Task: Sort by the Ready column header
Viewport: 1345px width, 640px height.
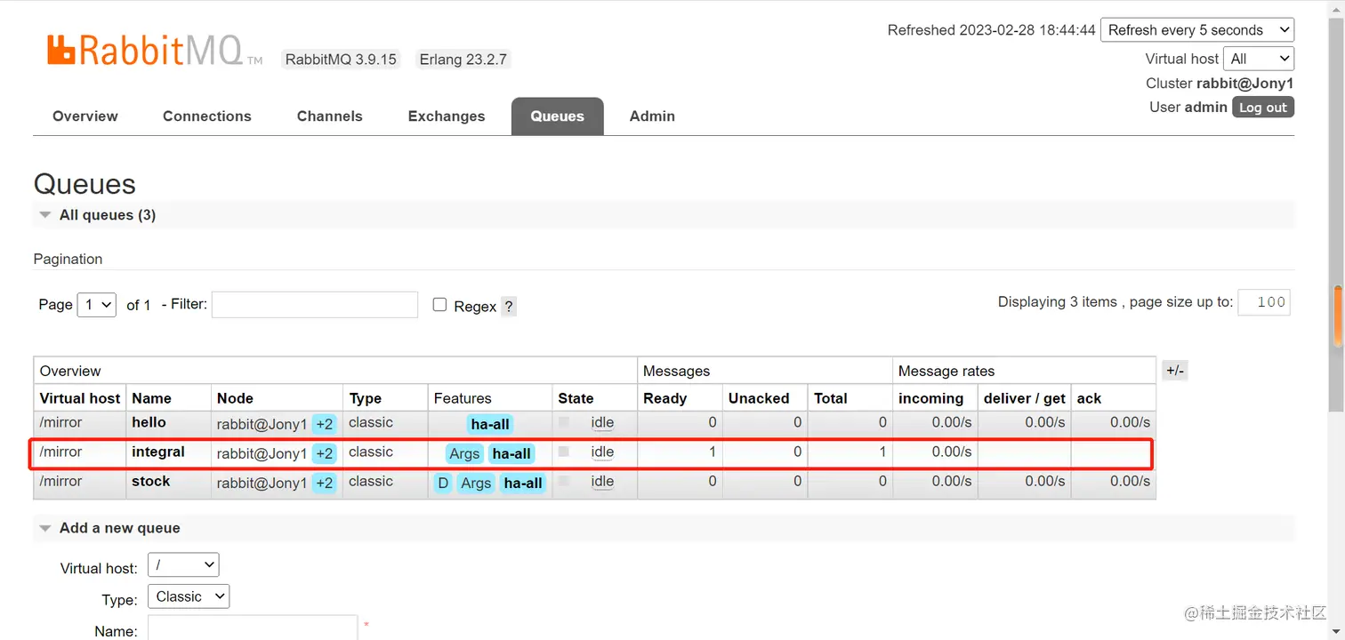Action: [665, 398]
